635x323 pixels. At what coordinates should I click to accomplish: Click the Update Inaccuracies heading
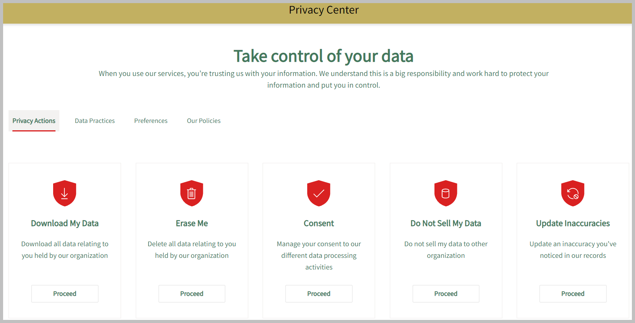[573, 223]
